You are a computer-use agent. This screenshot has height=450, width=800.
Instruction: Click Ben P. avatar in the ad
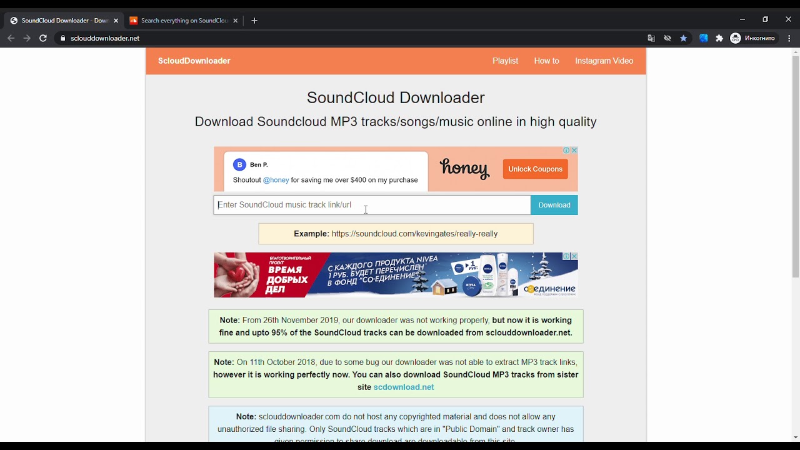[x=239, y=164]
